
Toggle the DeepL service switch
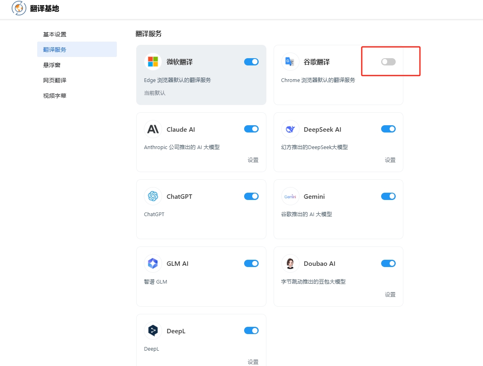tap(251, 330)
